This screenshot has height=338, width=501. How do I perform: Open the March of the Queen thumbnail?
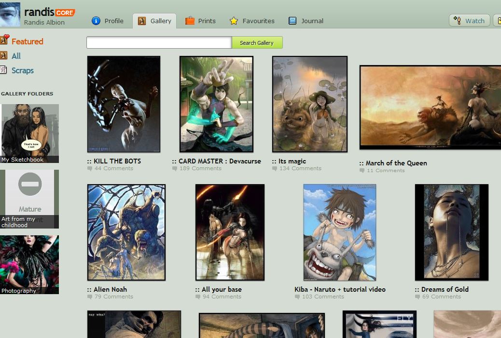430,107
